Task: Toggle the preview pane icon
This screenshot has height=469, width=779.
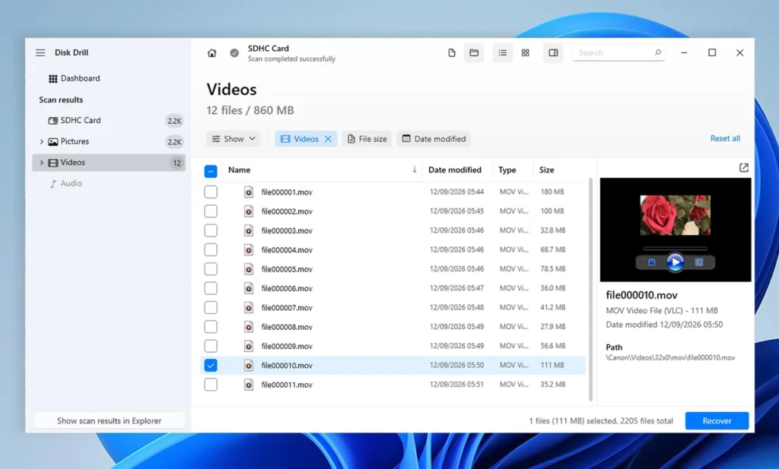Action: (553, 52)
